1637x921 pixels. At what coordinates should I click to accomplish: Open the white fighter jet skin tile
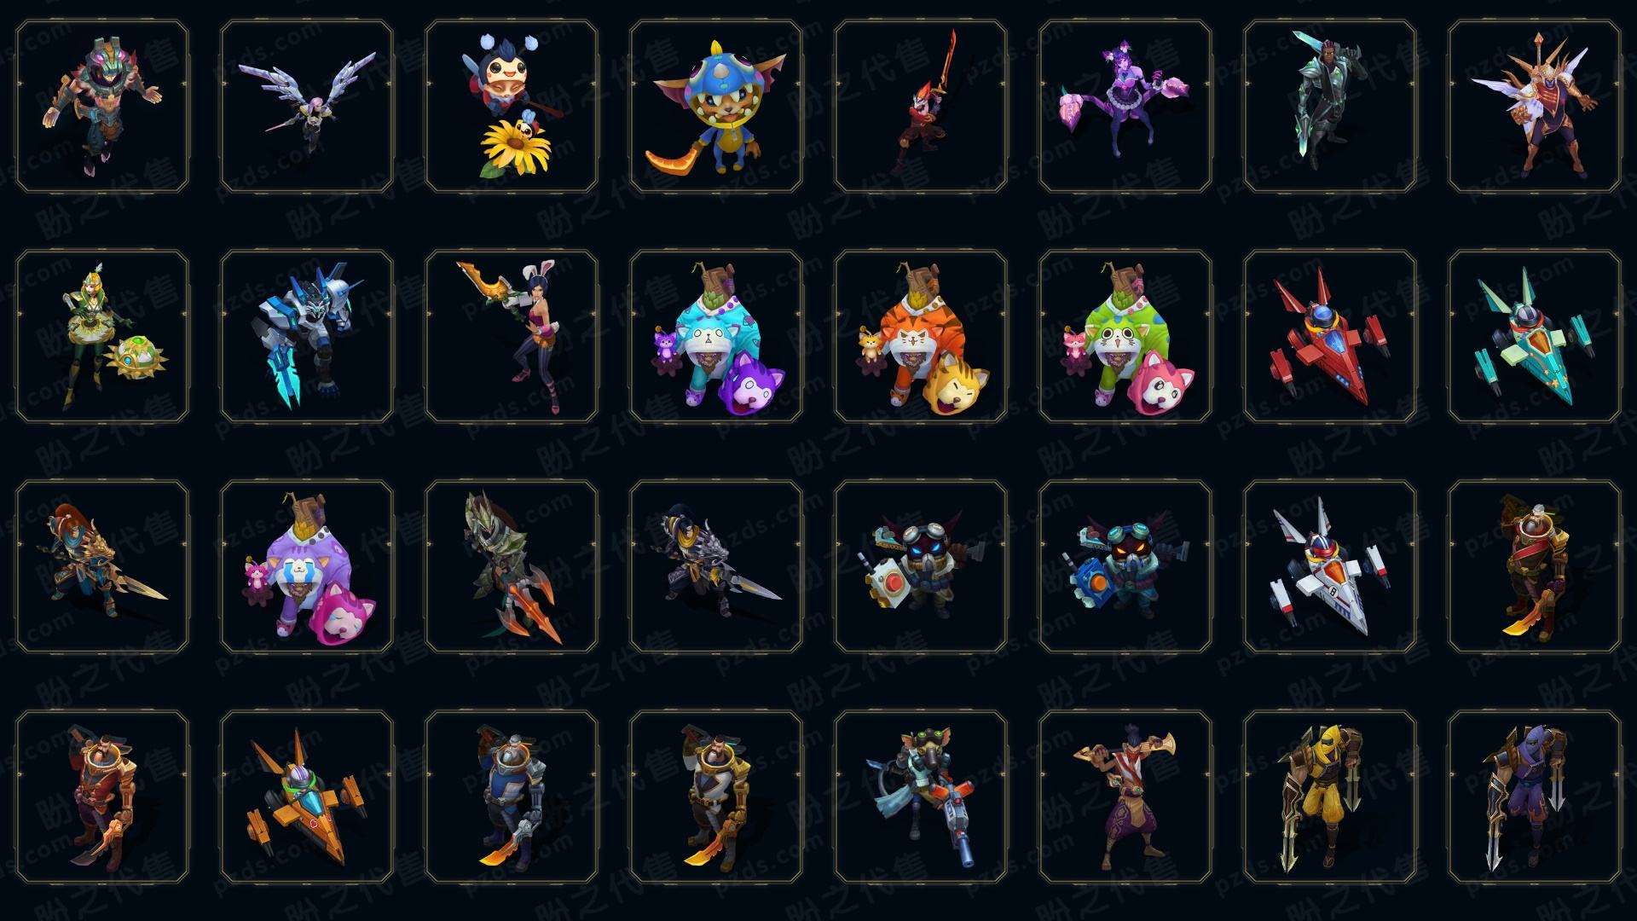[x=1330, y=566]
